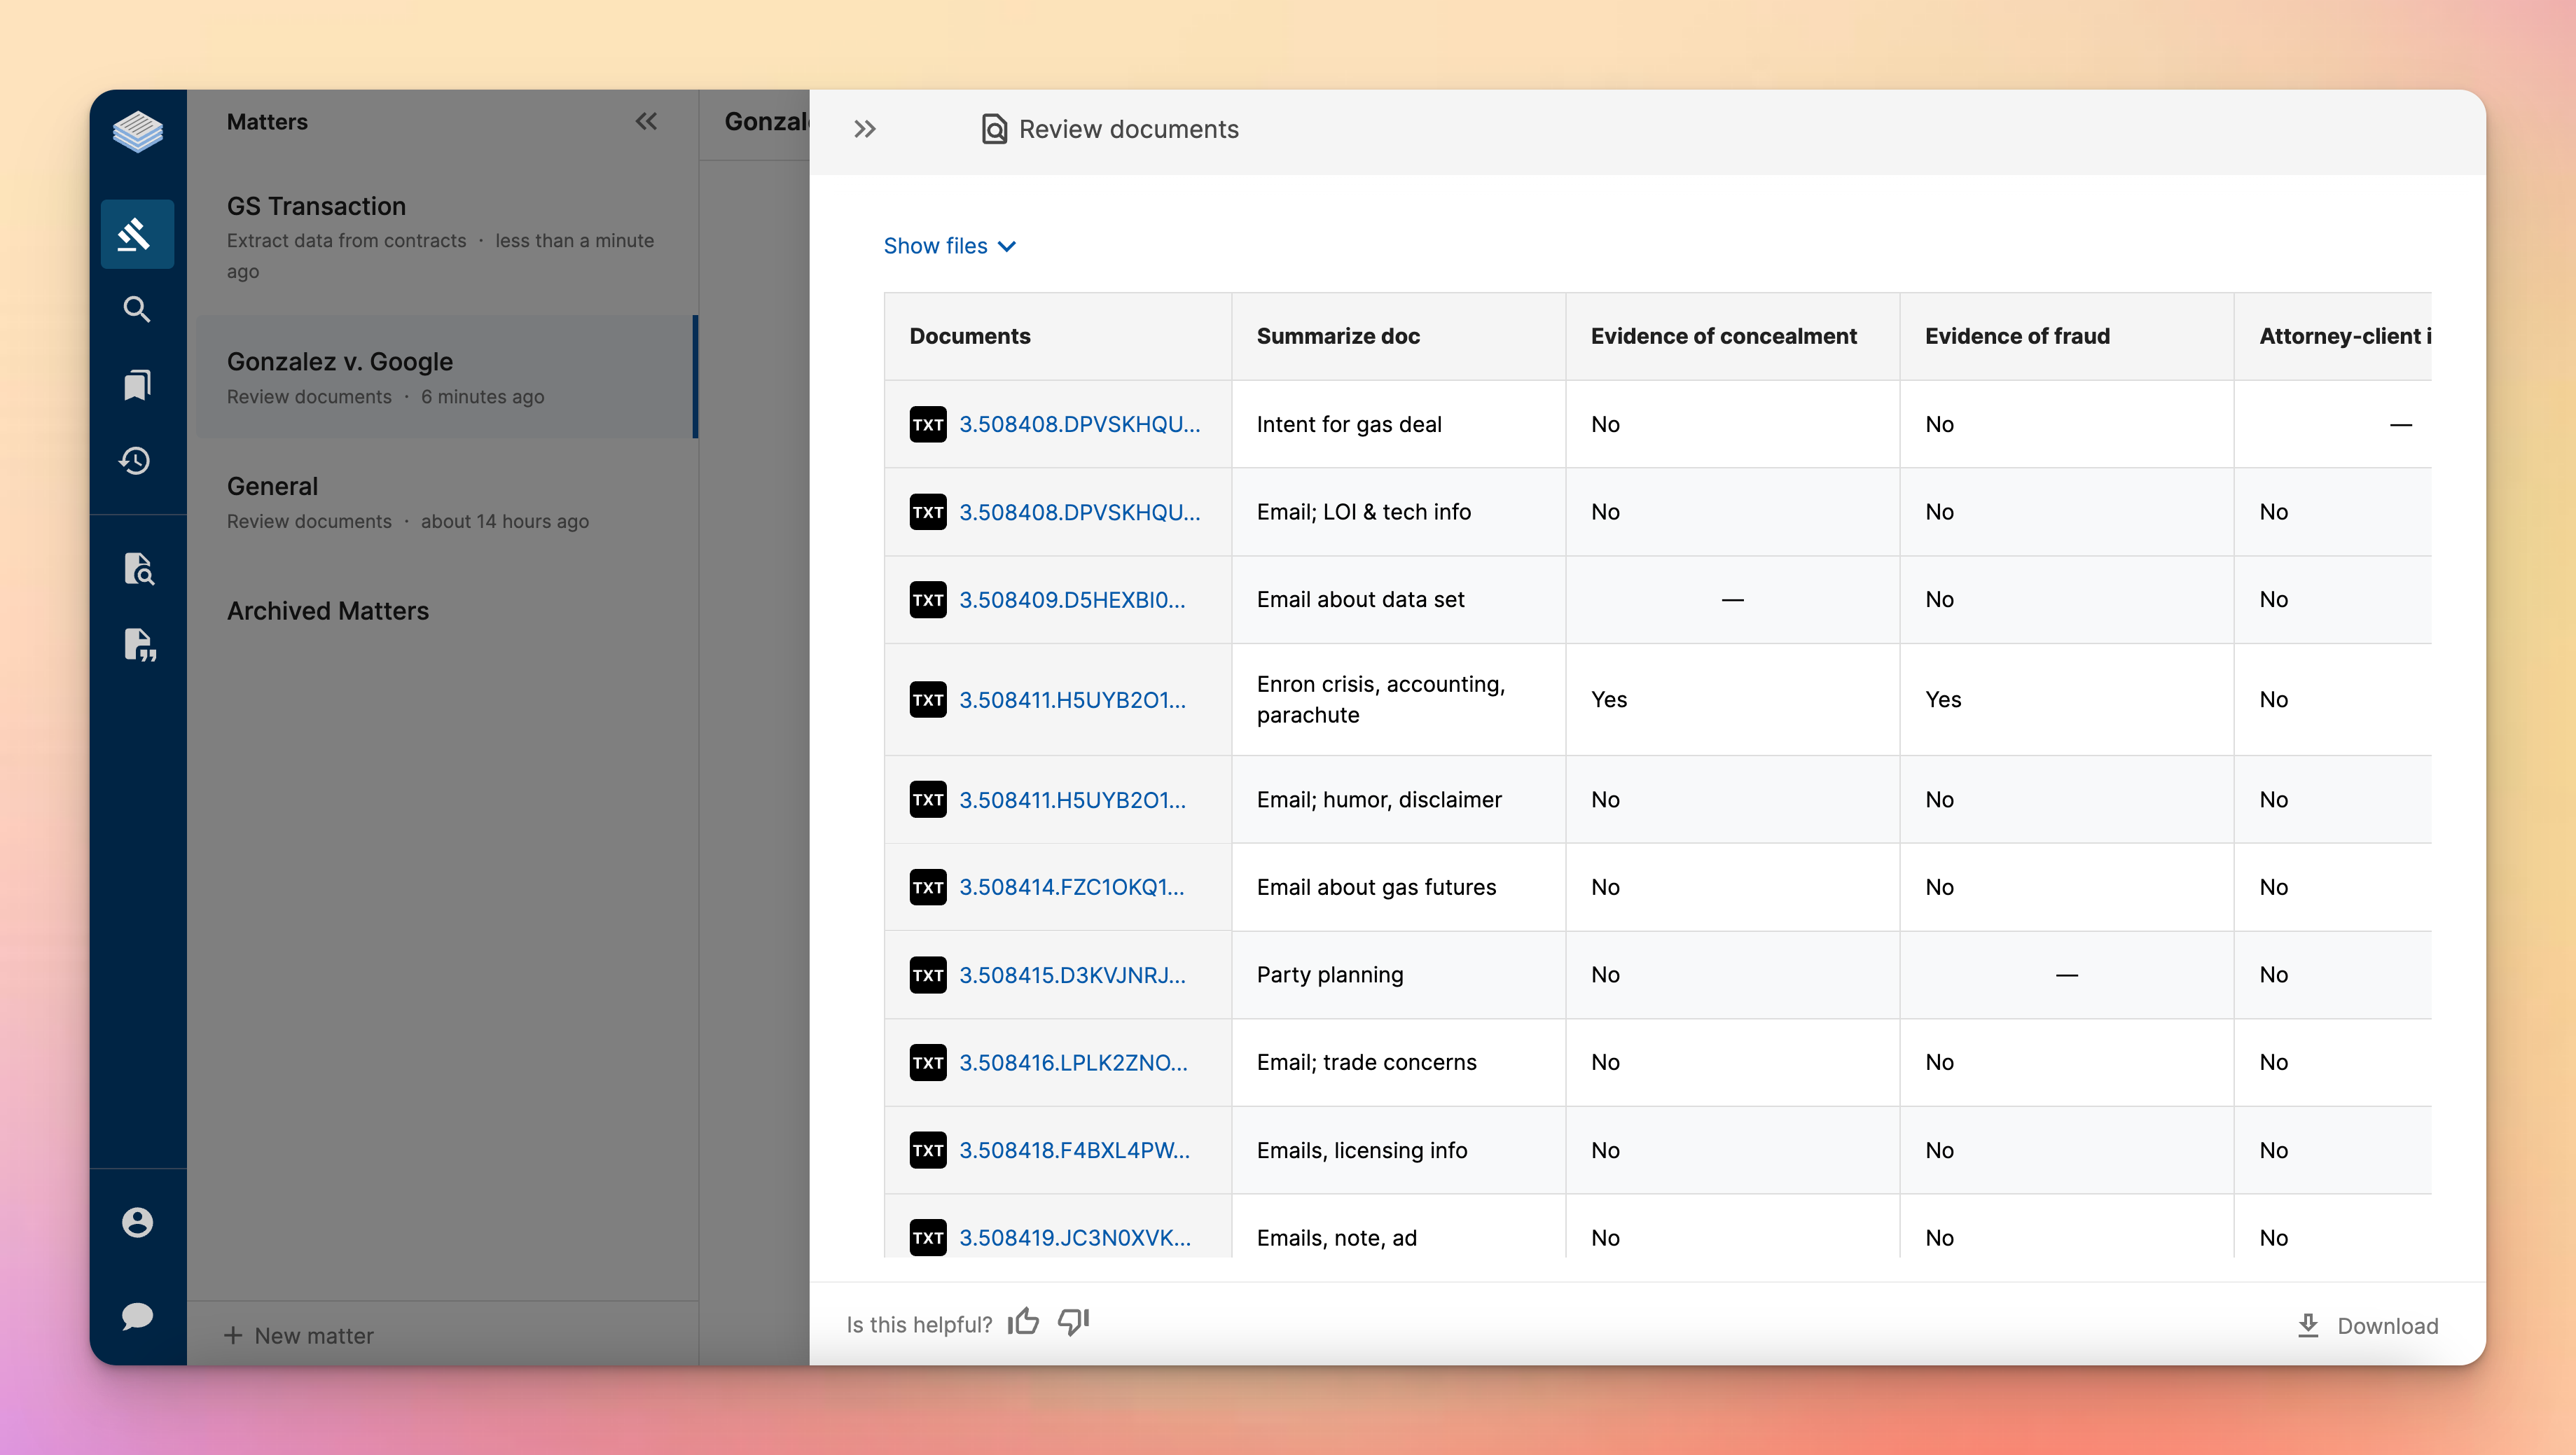Click the gavel Matters icon in sidebar

point(137,234)
